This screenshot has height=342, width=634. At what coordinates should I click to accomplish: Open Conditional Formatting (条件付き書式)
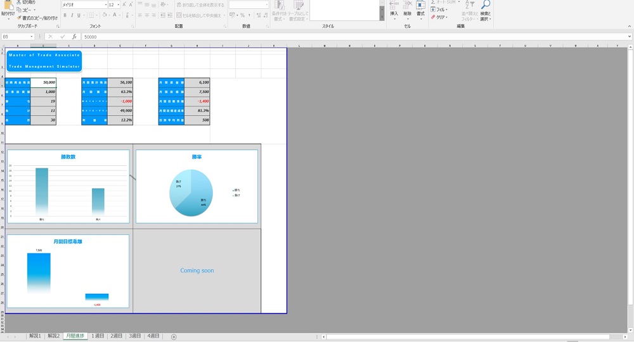279,11
